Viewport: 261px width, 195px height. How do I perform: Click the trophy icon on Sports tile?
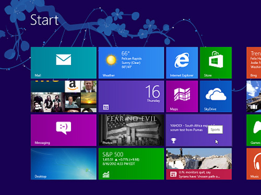click(x=173, y=140)
